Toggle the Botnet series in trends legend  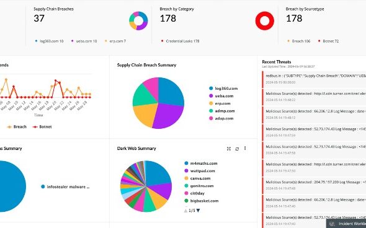pos(42,127)
